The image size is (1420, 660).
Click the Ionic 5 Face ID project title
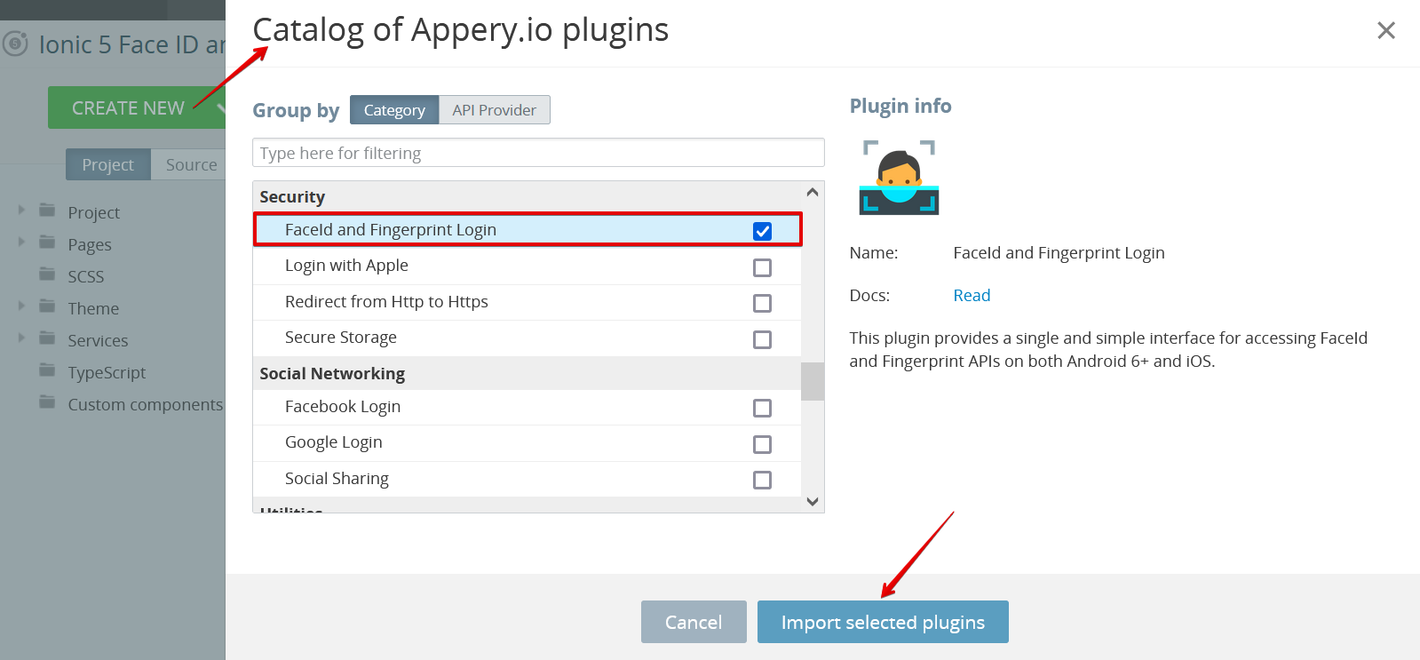[131, 44]
